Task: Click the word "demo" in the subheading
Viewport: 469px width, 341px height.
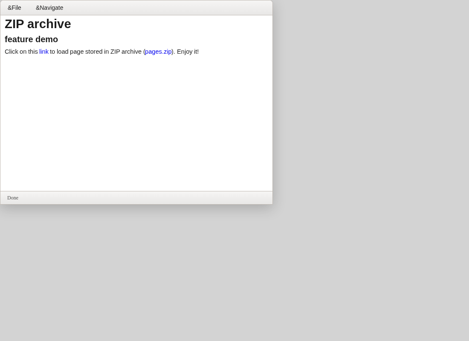Action: pos(46,40)
